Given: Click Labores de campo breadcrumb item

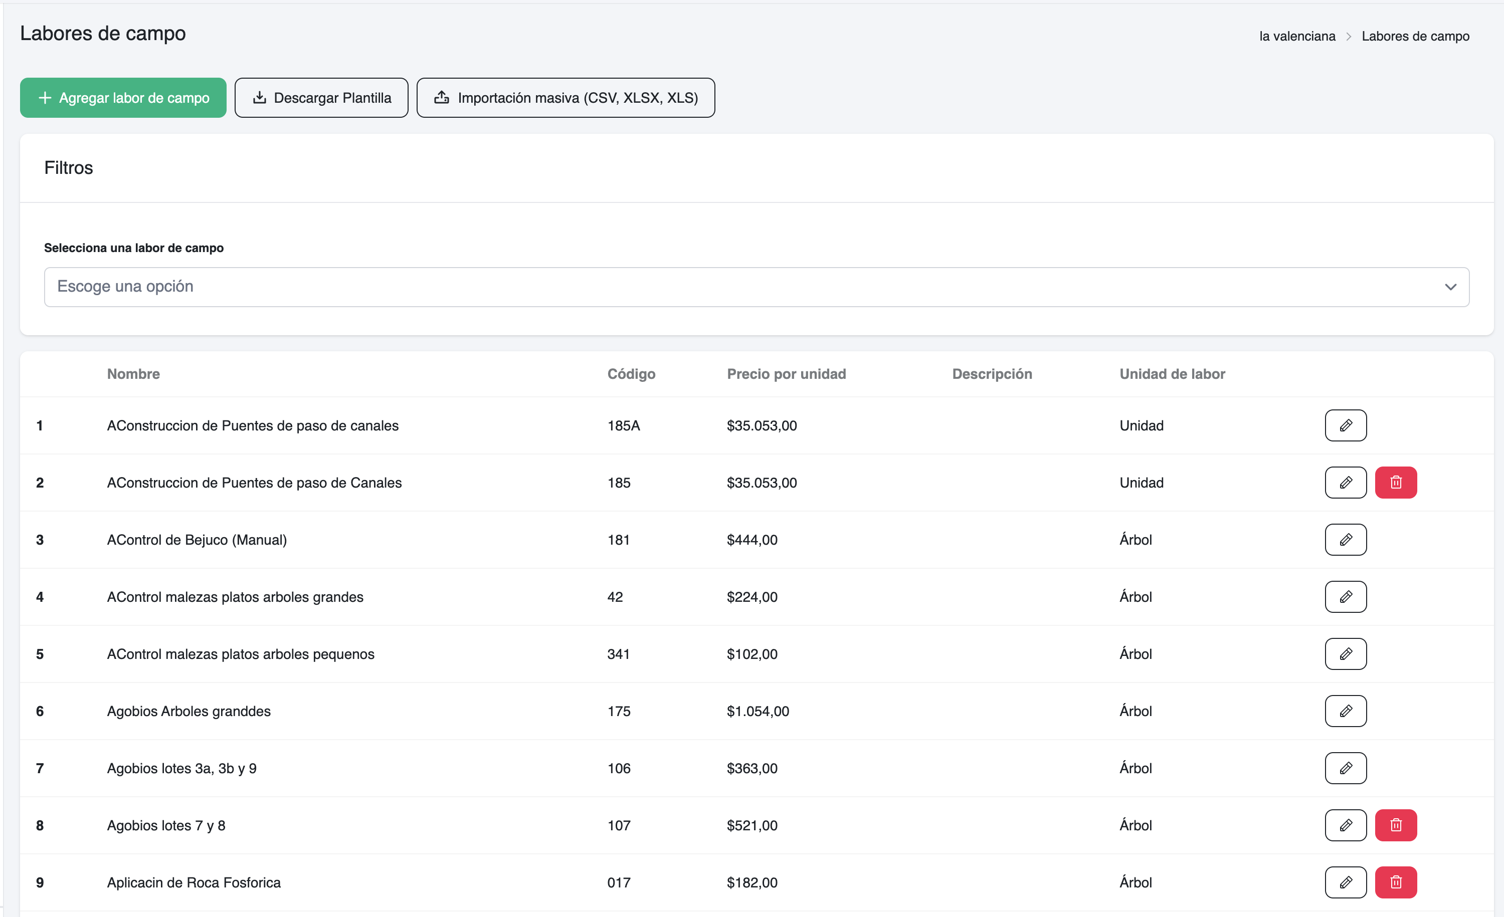Looking at the screenshot, I should (1415, 36).
